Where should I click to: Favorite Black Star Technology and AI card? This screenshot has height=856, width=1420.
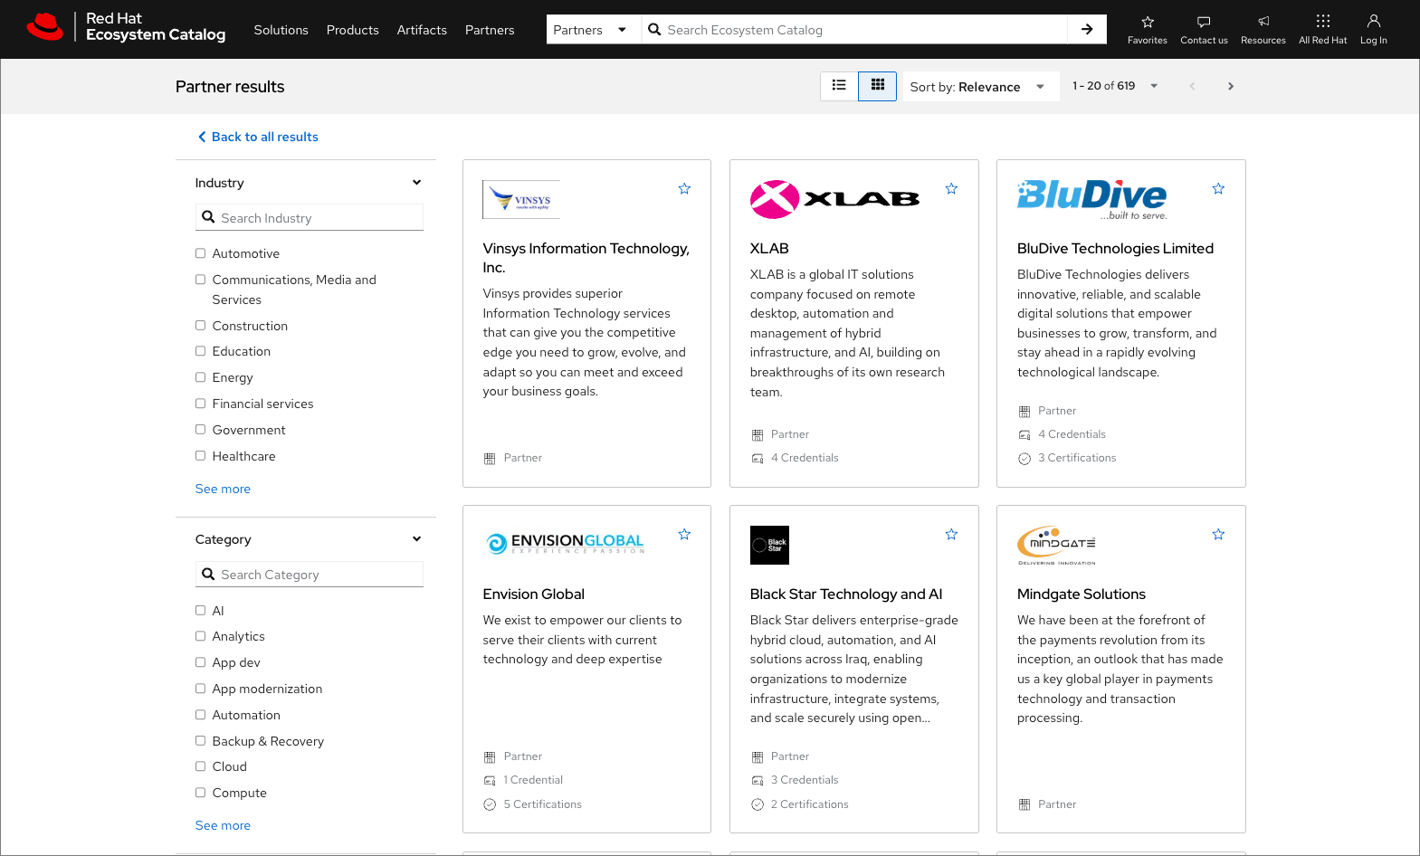(x=951, y=535)
